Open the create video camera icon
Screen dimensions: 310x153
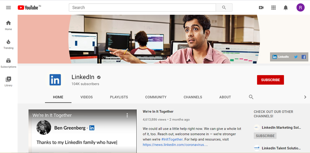(x=261, y=8)
